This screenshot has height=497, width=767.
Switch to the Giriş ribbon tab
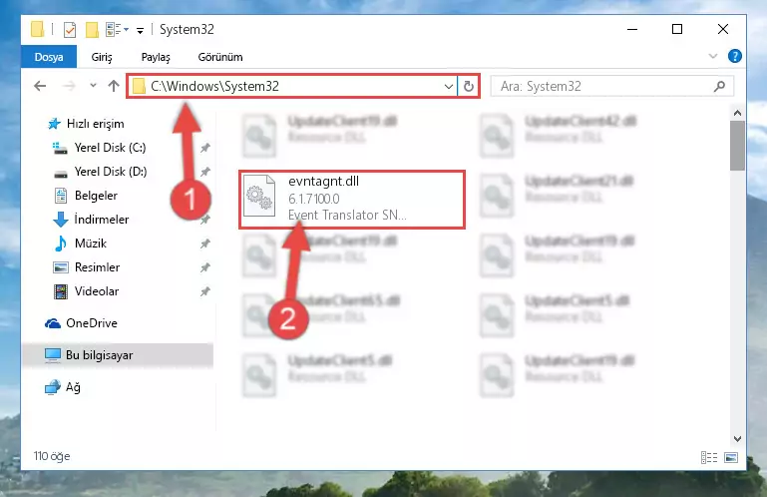click(102, 57)
